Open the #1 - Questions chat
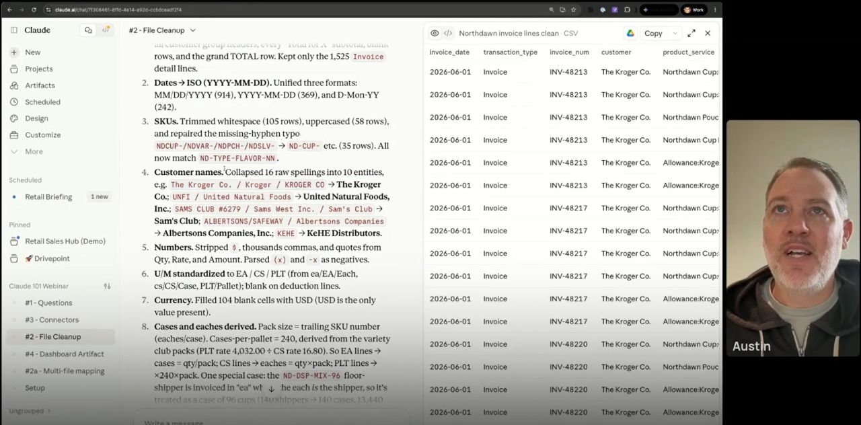This screenshot has height=425, width=861. coord(48,303)
